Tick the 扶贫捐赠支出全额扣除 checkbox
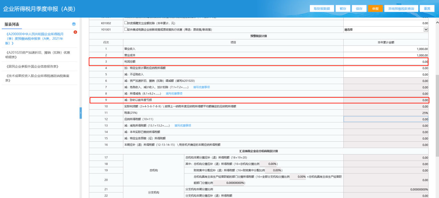439x198 pixels. tap(126, 23)
